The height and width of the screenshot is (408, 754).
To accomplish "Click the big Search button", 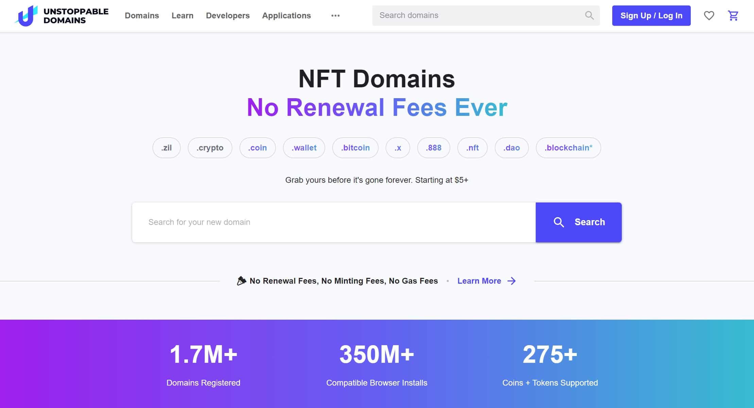I will (578, 222).
